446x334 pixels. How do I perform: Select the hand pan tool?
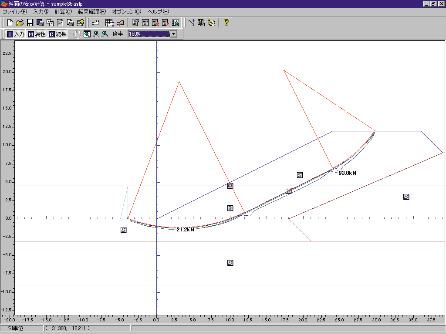(x=77, y=34)
